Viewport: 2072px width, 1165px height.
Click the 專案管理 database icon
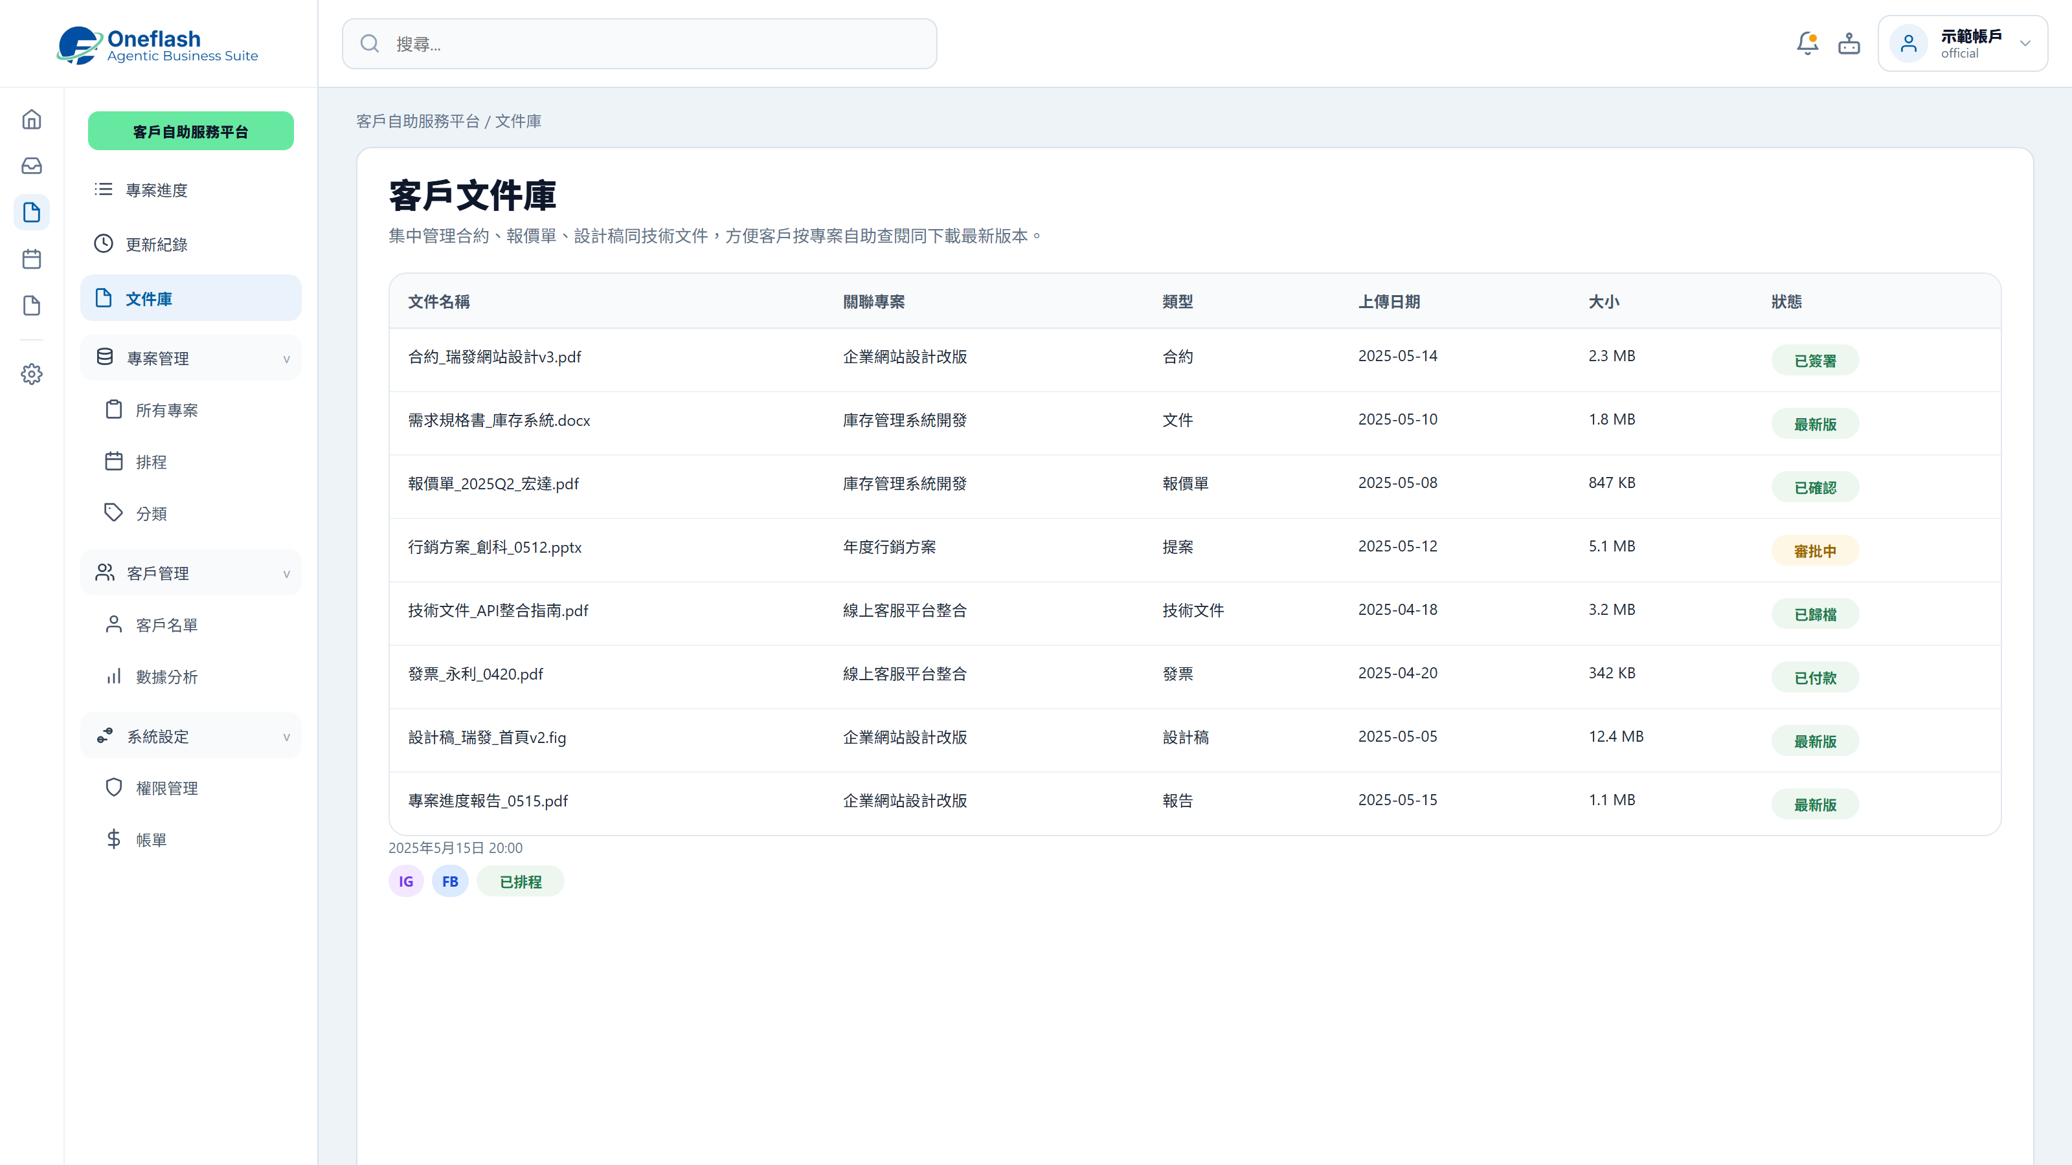104,357
